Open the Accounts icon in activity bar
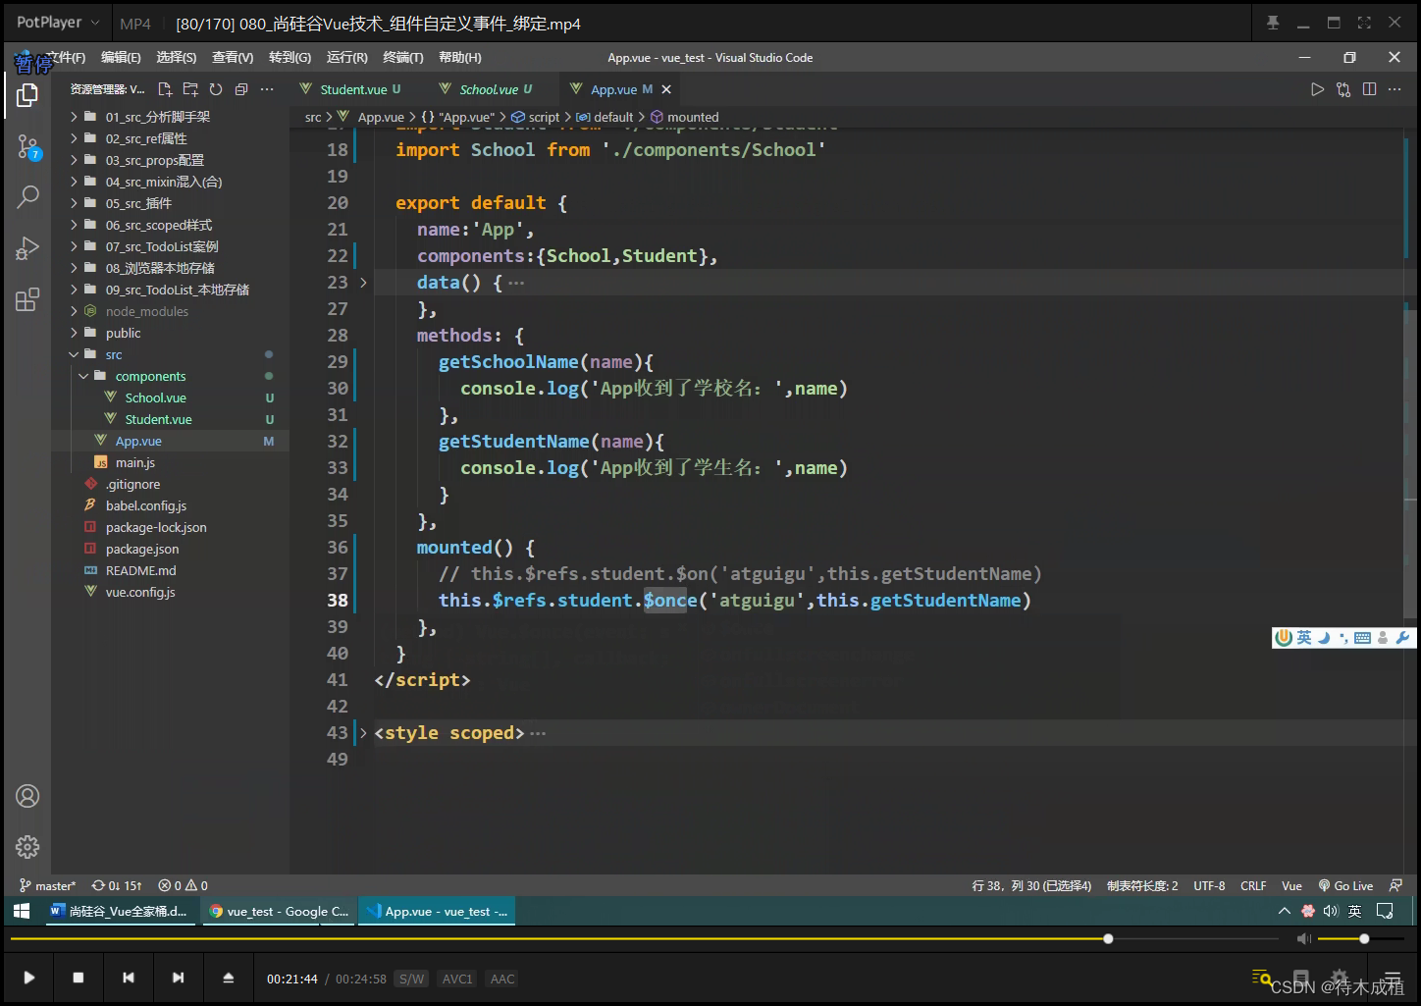The width and height of the screenshot is (1421, 1006). coord(27,796)
